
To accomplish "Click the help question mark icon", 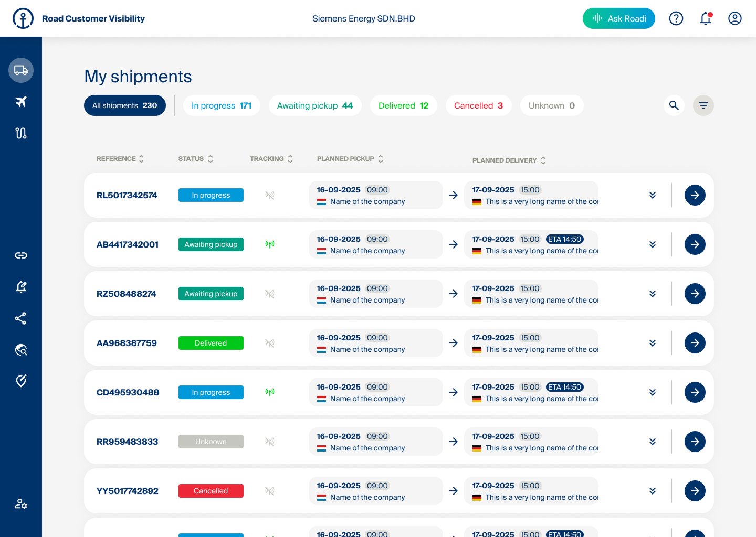I will coord(676,19).
